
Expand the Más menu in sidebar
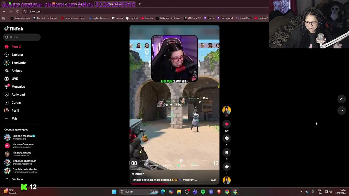point(11,119)
